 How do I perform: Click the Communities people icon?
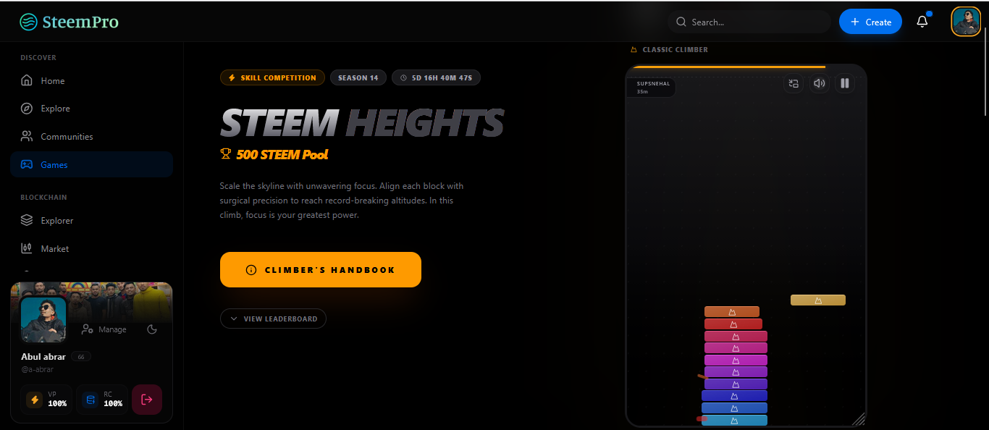(27, 136)
